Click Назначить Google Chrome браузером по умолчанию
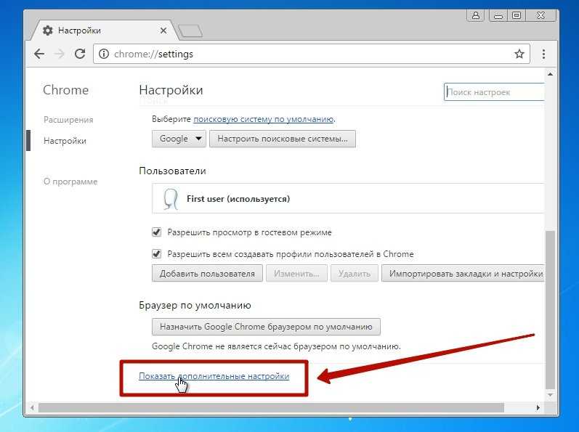579x432 pixels. click(266, 327)
